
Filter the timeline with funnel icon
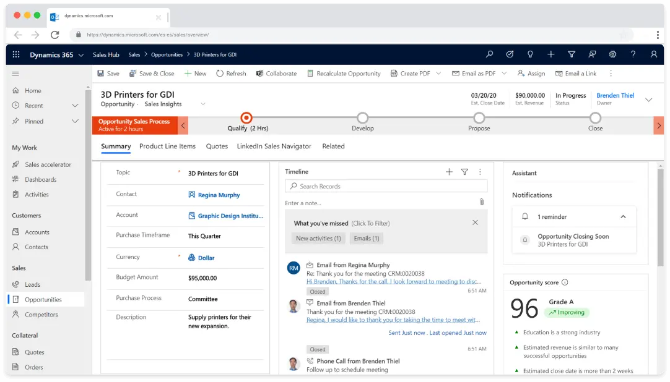pos(464,172)
